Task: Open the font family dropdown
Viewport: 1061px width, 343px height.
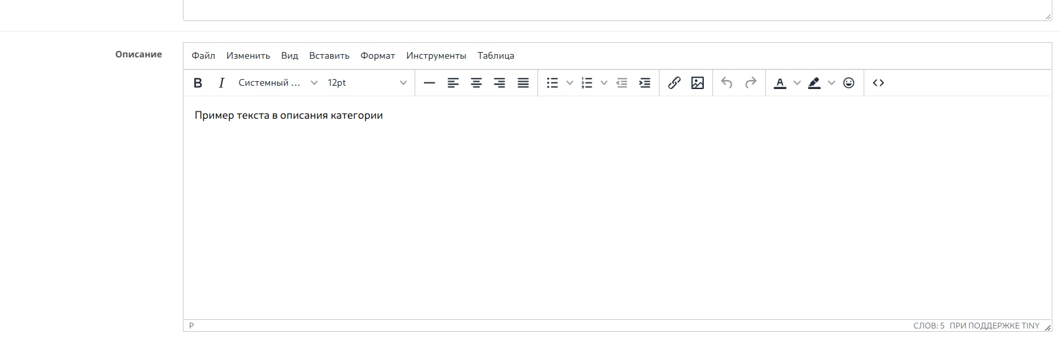Action: (278, 82)
